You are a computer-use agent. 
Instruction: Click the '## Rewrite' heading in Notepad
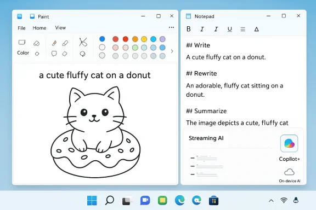coord(201,73)
